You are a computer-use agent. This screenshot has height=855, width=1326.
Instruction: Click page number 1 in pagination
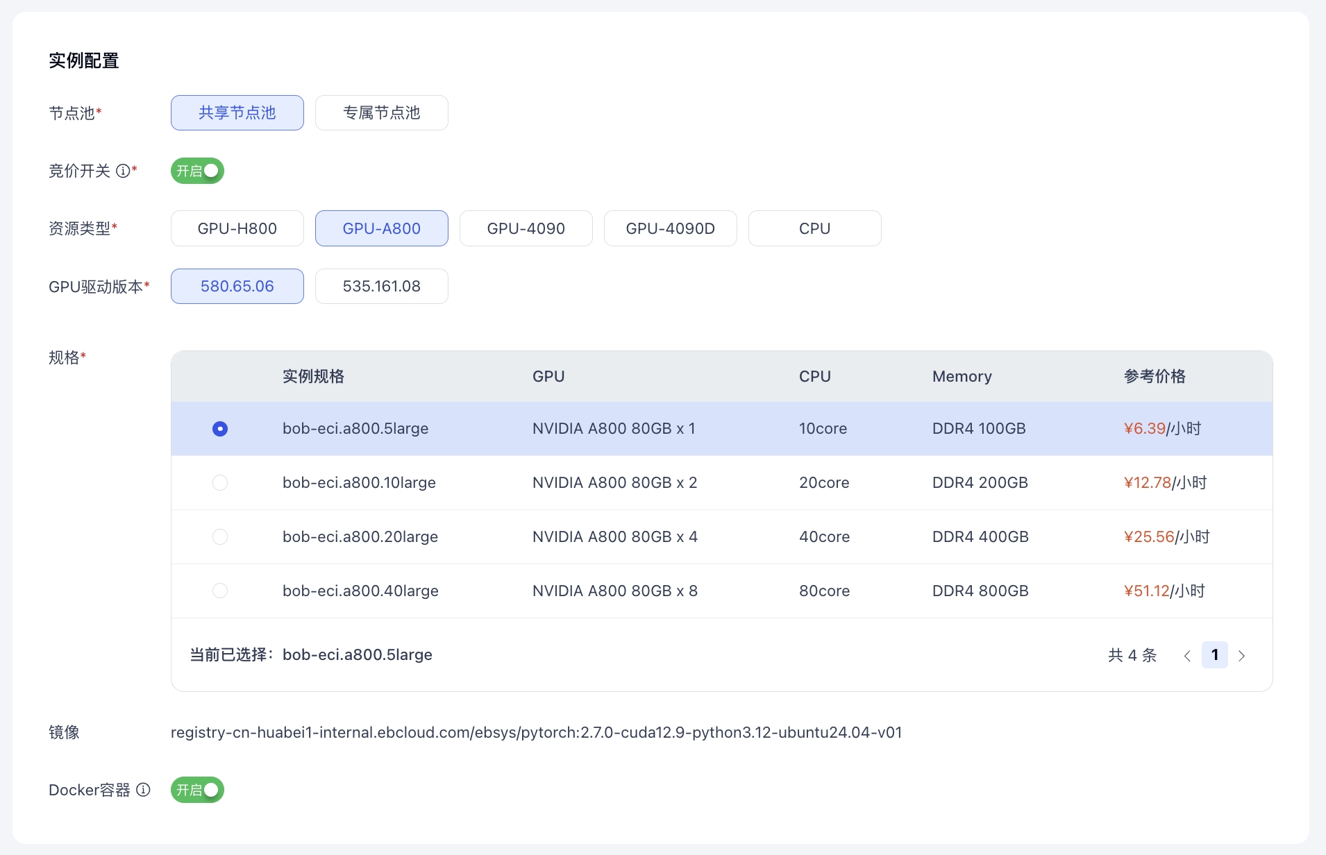pyautogui.click(x=1215, y=655)
